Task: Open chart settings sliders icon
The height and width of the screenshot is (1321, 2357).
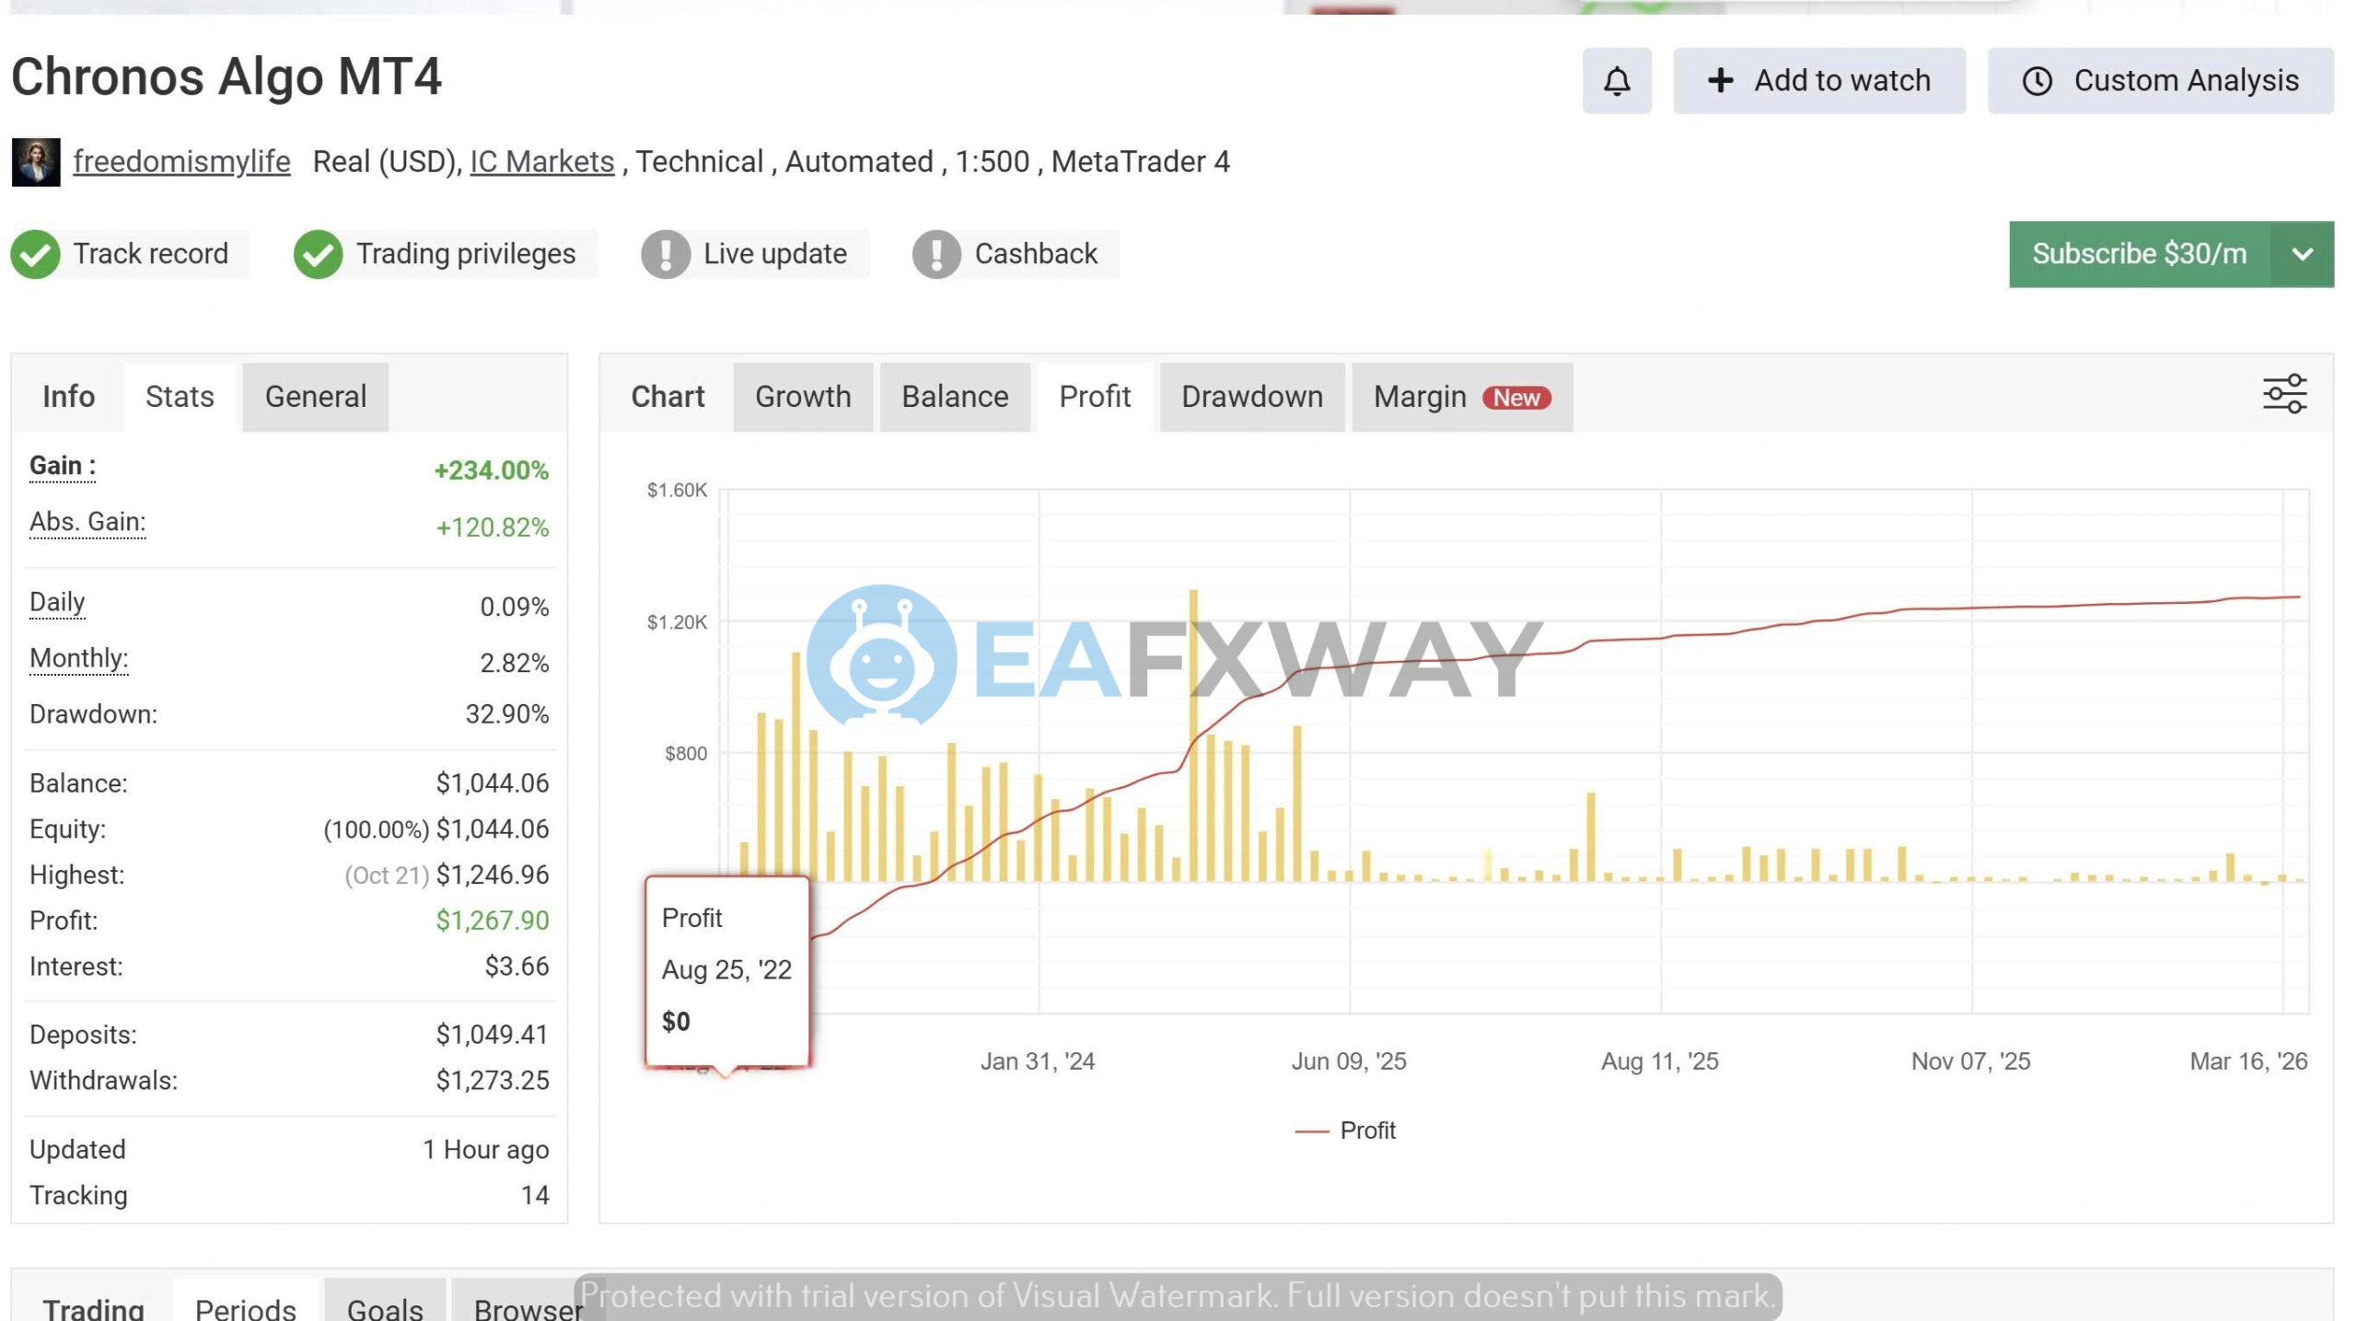Action: 2284,394
